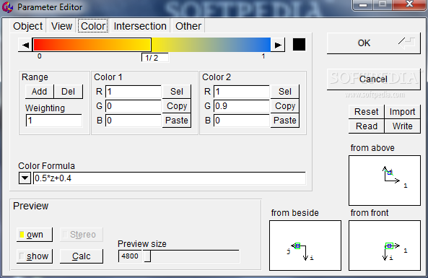Click Sel button for Color 1
This screenshot has height=278, width=428.
click(177, 92)
